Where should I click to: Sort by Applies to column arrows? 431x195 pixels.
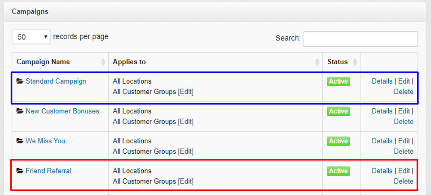(x=317, y=62)
